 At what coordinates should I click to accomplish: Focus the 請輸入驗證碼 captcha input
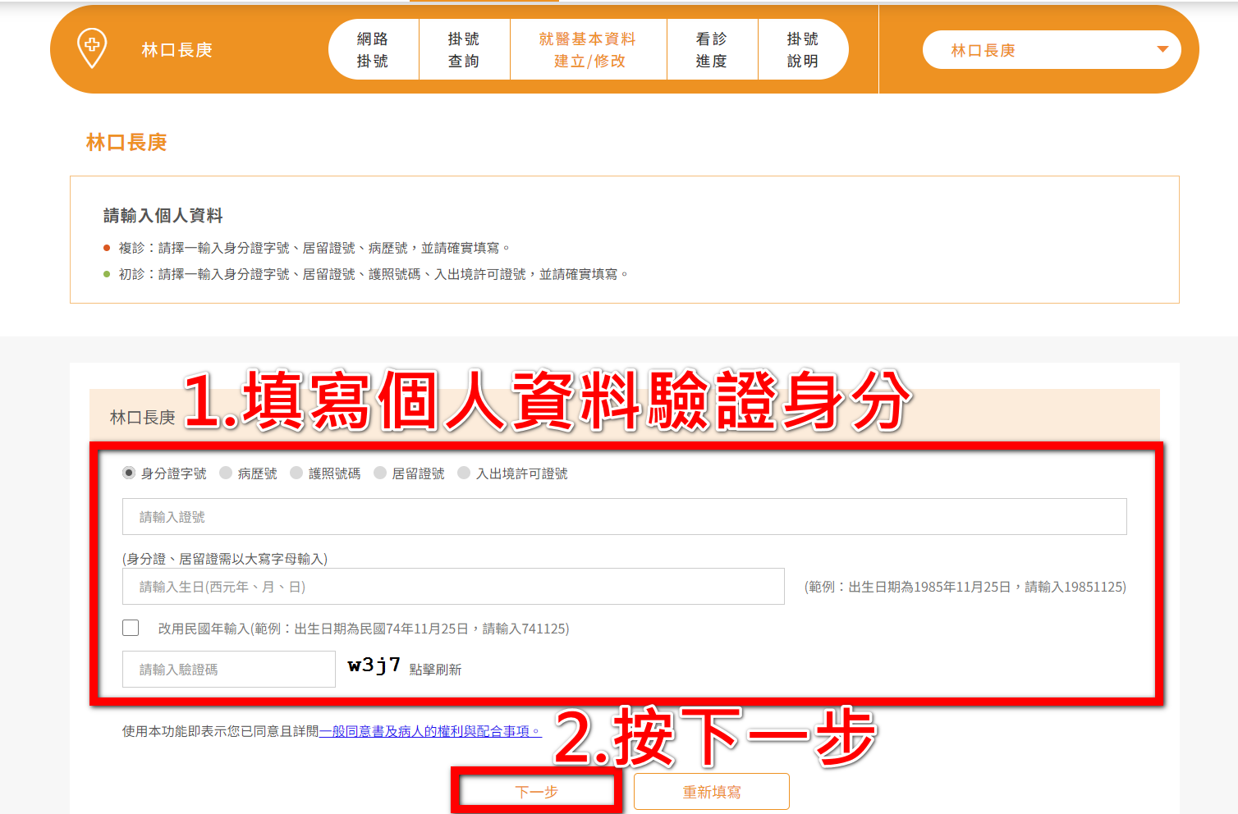pos(229,670)
